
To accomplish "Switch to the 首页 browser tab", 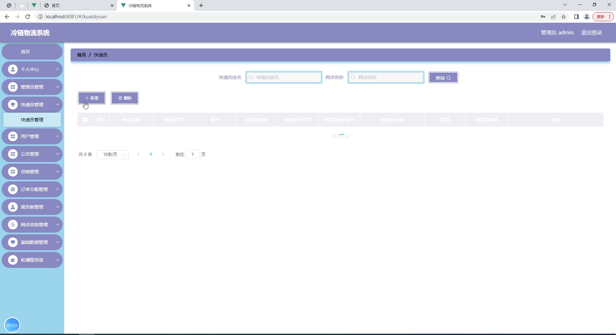I will tap(79, 5).
